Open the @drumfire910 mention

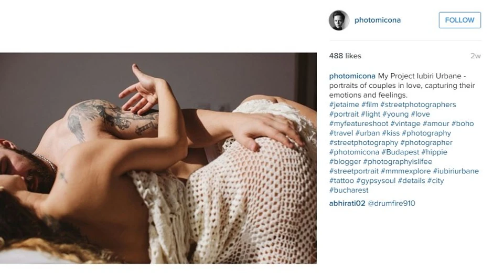(391, 203)
